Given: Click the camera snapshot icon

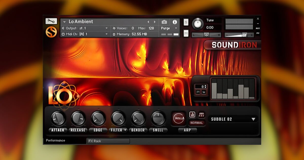Looking at the screenshot, I should pos(164,22).
